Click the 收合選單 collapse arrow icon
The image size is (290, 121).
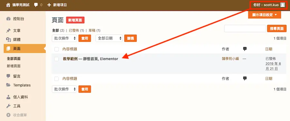click(x=8, y=115)
